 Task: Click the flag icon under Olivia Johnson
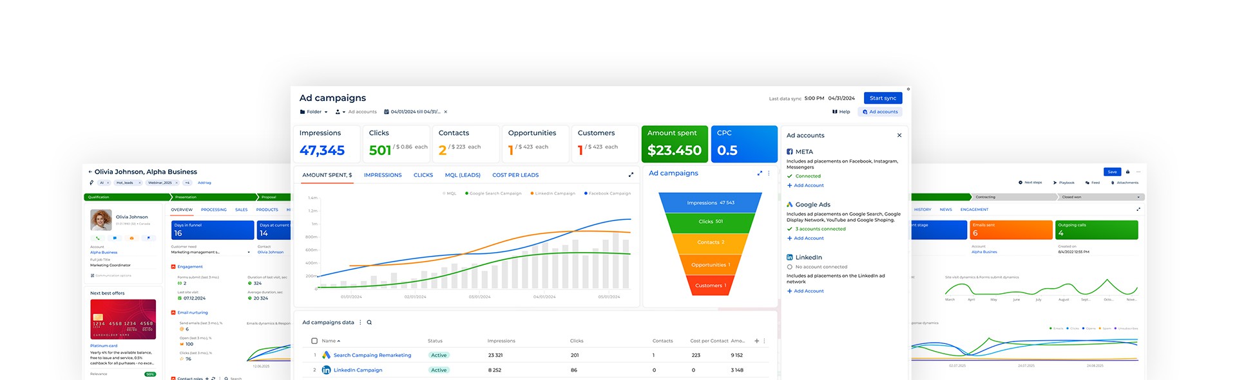tap(148, 238)
